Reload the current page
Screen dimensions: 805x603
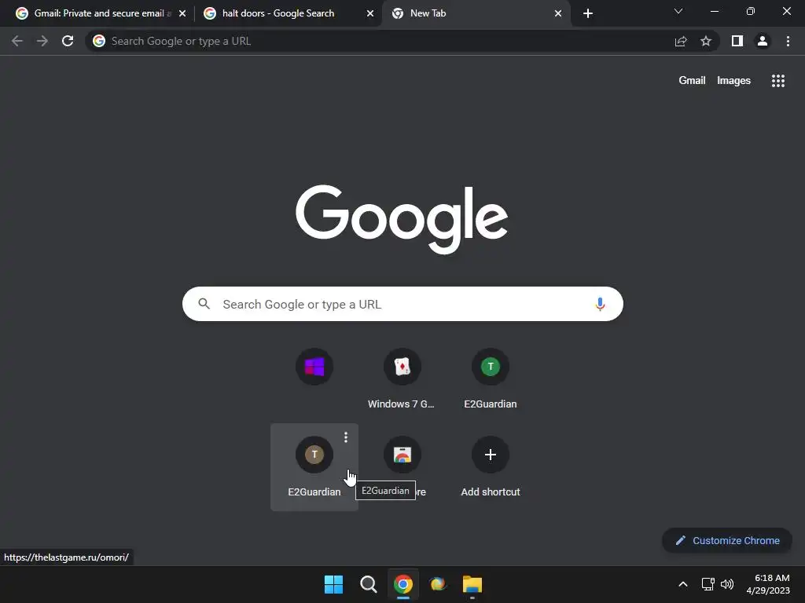click(68, 41)
